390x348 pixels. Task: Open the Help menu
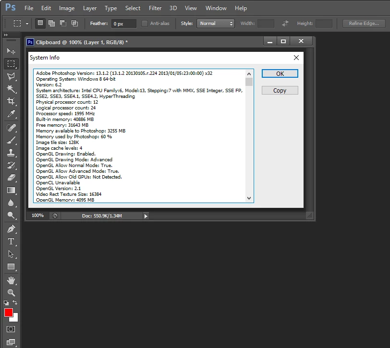click(241, 8)
